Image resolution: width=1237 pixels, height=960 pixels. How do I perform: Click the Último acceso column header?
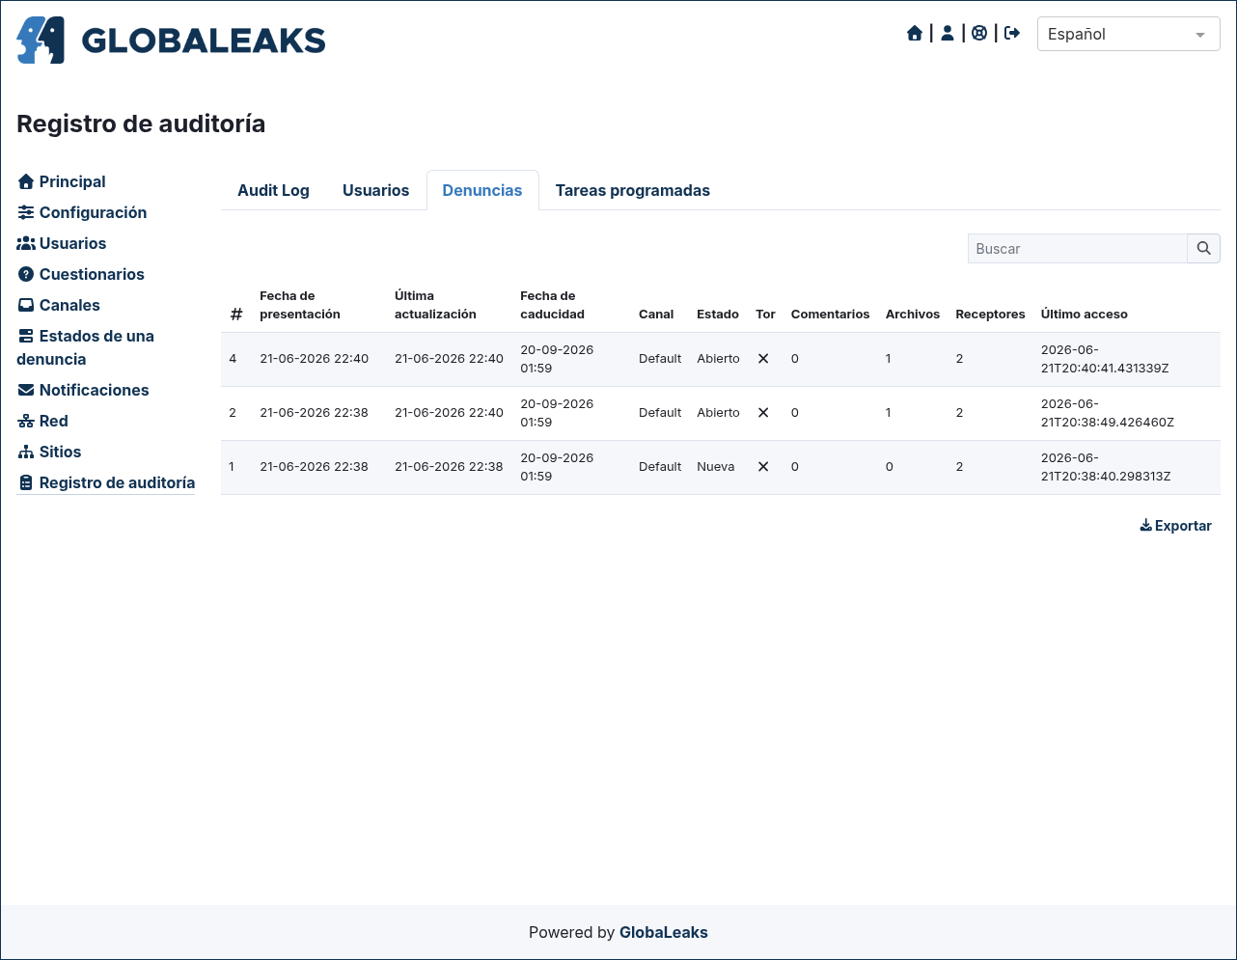(x=1085, y=315)
